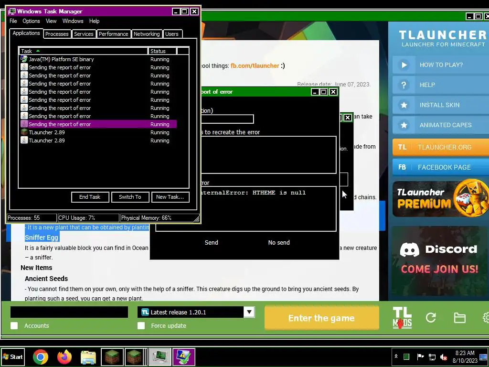Open the version dropdown arrow
This screenshot has width=489, height=367.
click(249, 312)
